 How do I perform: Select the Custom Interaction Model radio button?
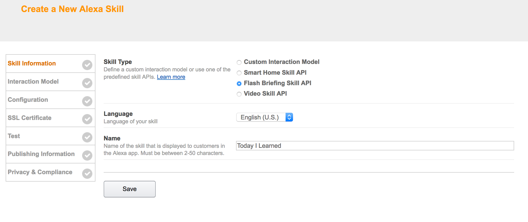tap(239, 62)
